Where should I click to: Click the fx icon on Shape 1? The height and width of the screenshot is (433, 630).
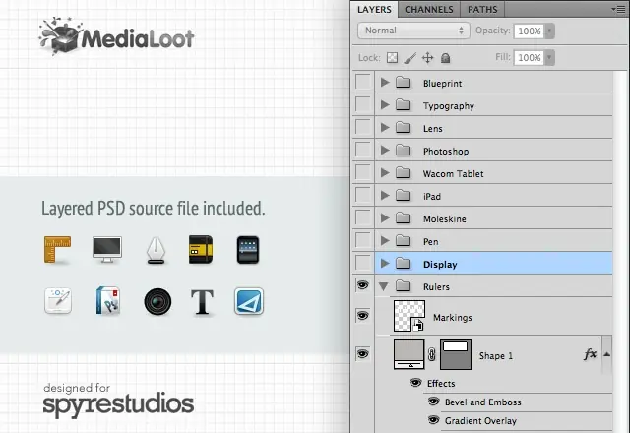coord(590,354)
